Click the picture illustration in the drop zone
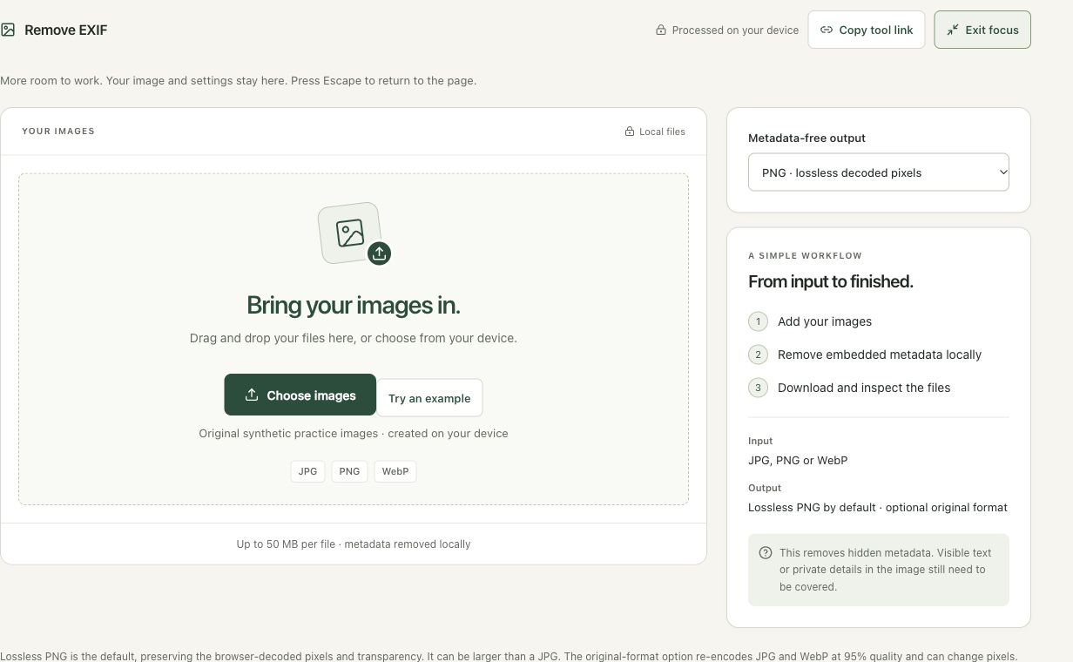Viewport: 1073px width, 662px height. [x=349, y=233]
